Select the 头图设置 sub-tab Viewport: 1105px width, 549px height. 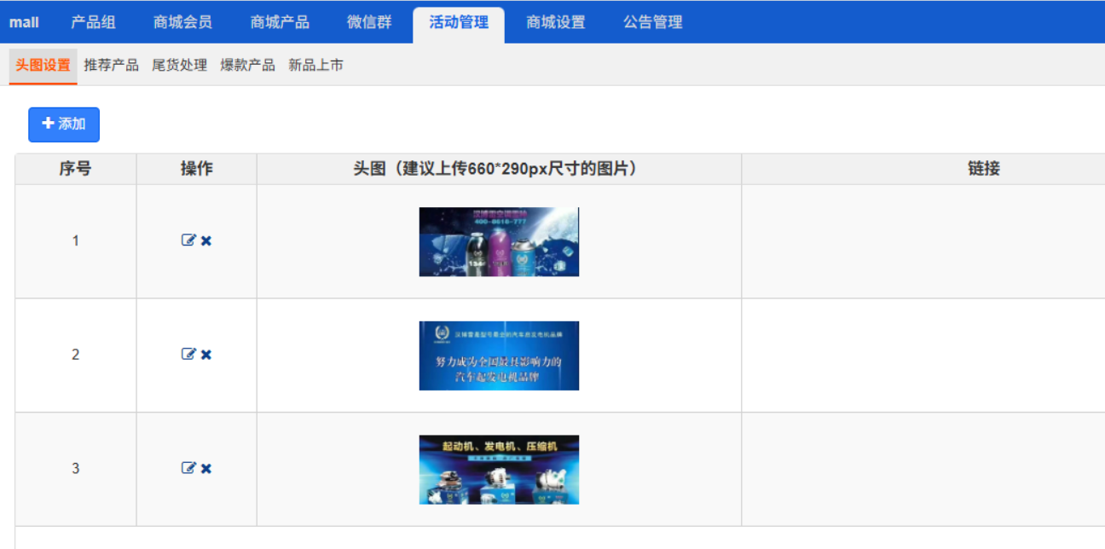pos(43,66)
